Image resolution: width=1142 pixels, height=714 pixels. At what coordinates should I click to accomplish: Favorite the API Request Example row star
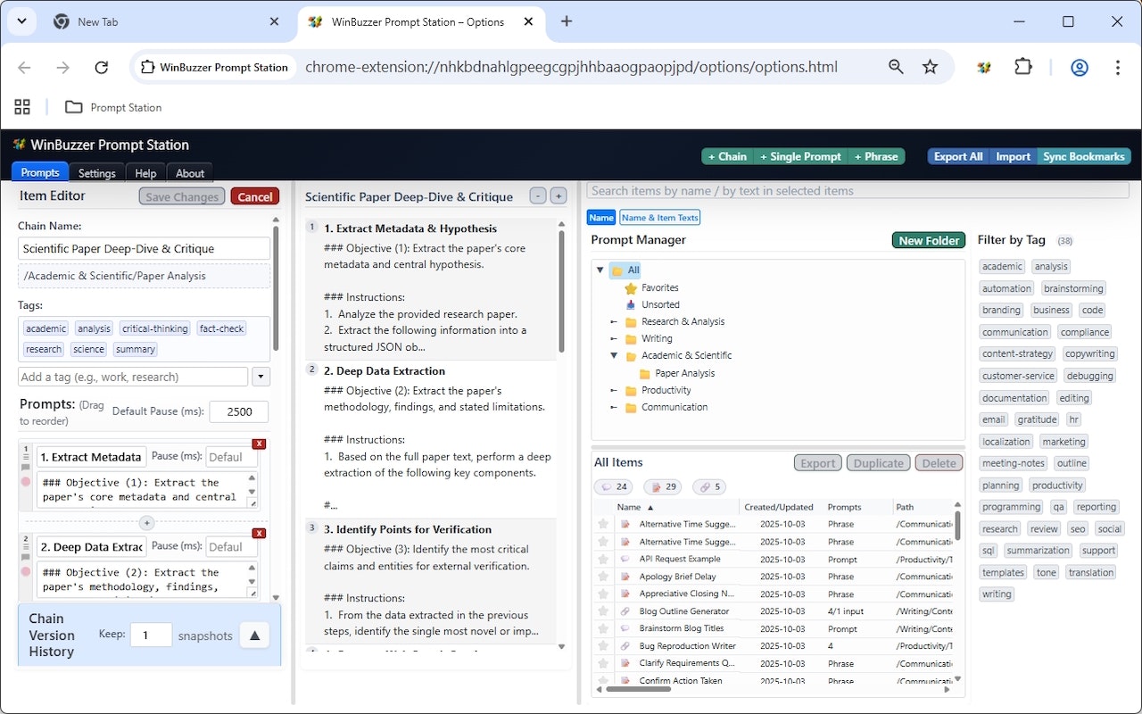click(603, 559)
